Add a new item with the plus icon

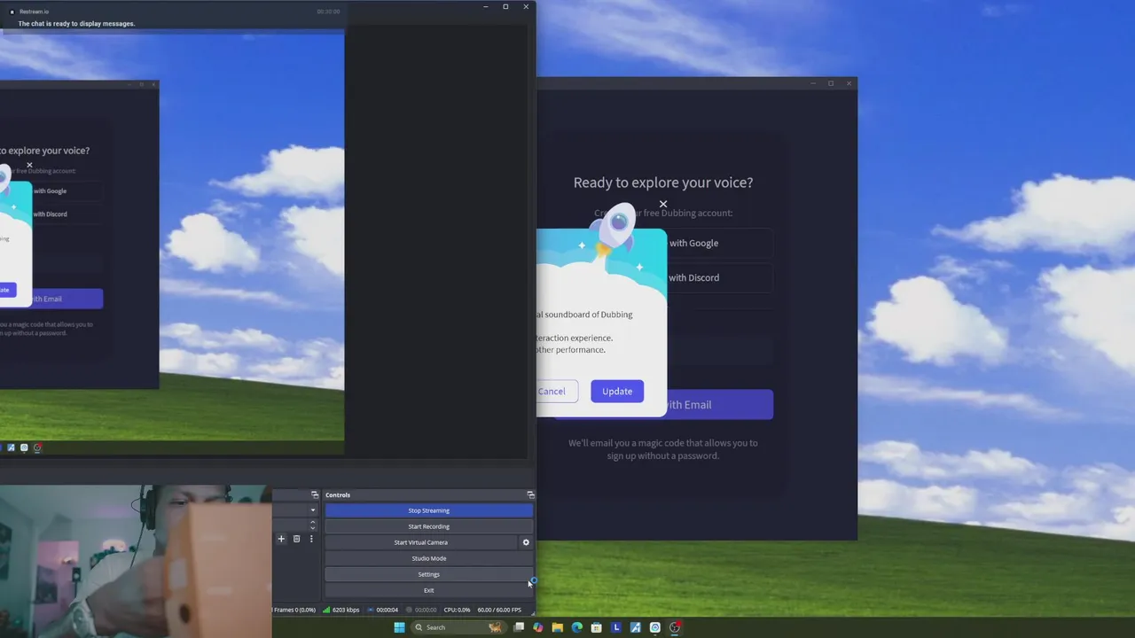click(281, 539)
